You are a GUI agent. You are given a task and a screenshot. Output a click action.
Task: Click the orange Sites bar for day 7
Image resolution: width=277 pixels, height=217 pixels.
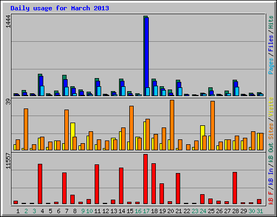pyautogui.click(x=67, y=130)
